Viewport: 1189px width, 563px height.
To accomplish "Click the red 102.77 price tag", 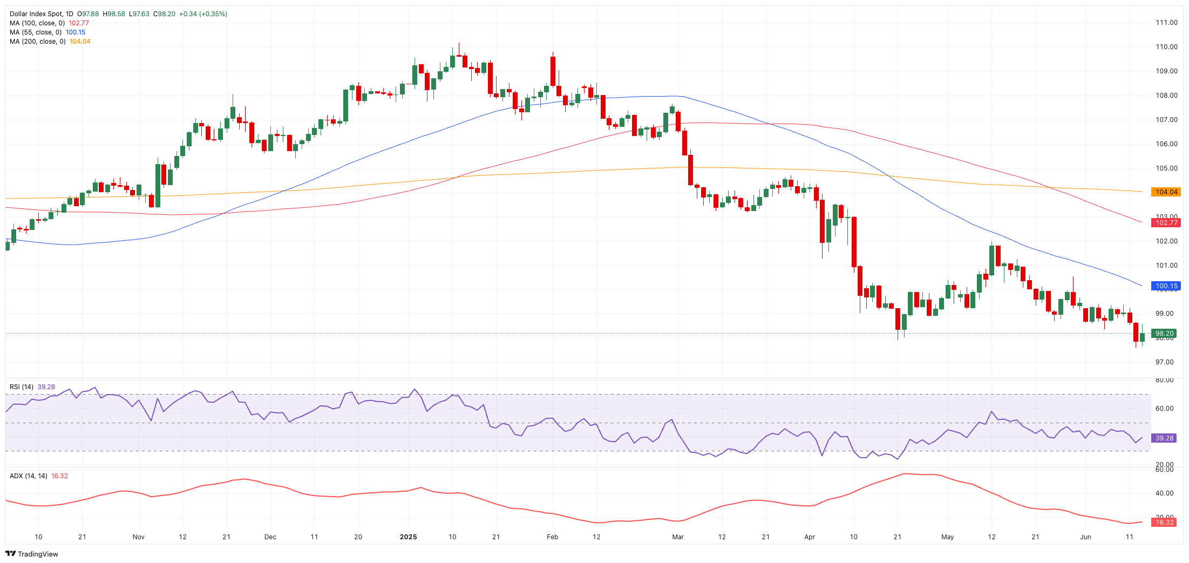I will point(1166,223).
